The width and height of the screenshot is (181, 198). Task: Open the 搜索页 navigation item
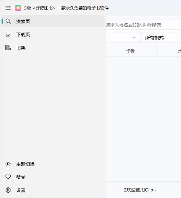(x=53, y=21)
